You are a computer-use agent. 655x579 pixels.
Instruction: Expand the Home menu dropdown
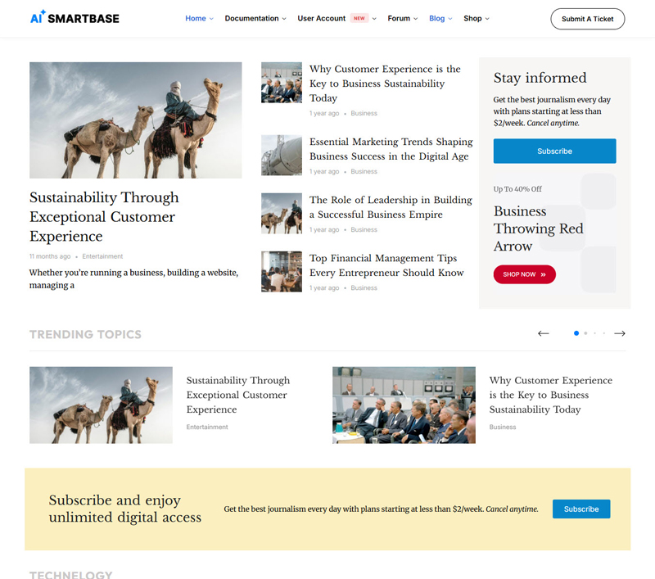199,18
